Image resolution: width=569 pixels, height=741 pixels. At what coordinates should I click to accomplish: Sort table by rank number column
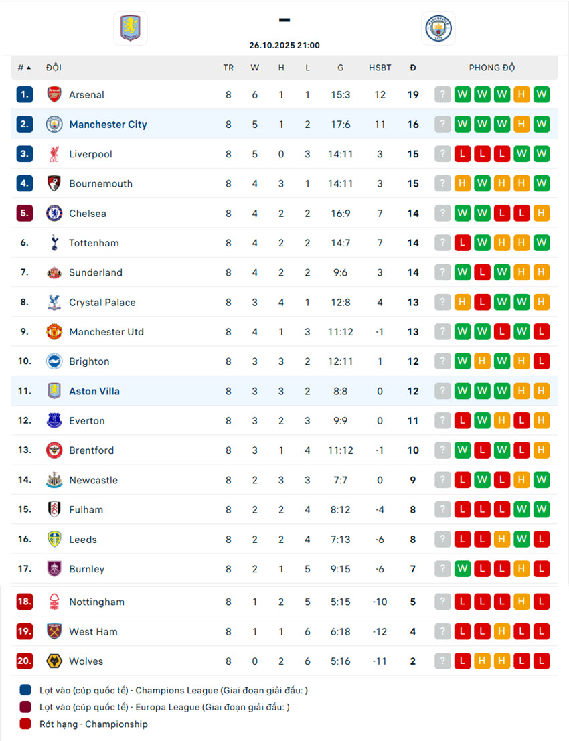[x=24, y=68]
